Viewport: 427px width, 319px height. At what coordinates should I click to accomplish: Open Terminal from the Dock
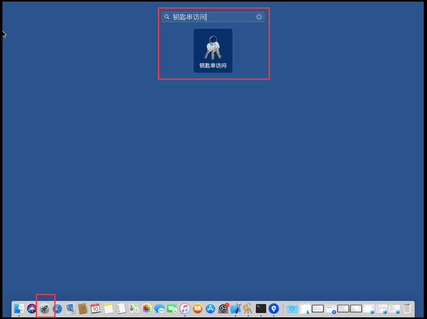point(261,309)
